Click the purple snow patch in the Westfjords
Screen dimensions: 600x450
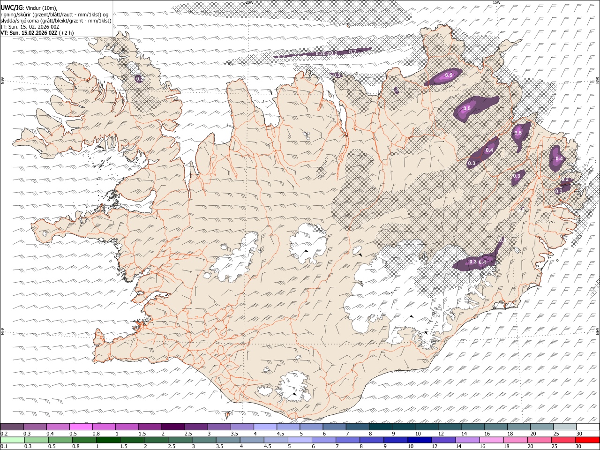pyautogui.click(x=139, y=79)
